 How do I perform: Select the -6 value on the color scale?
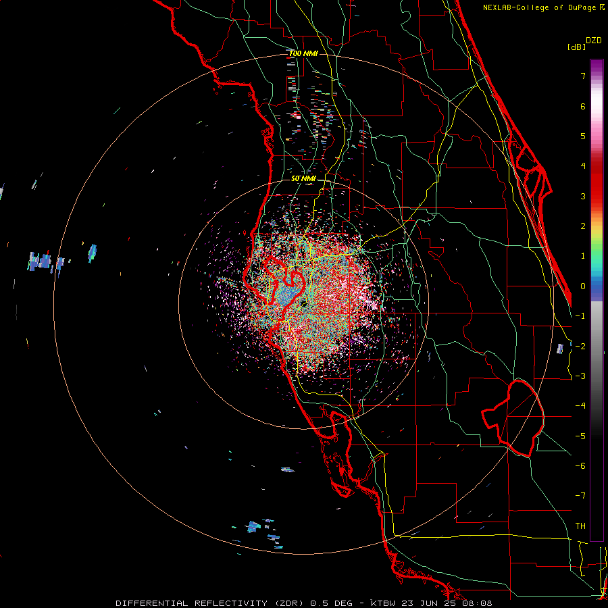coord(580,466)
